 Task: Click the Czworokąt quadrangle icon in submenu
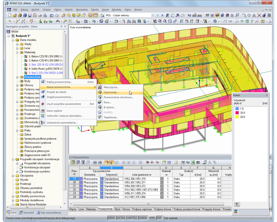[x=100, y=92]
